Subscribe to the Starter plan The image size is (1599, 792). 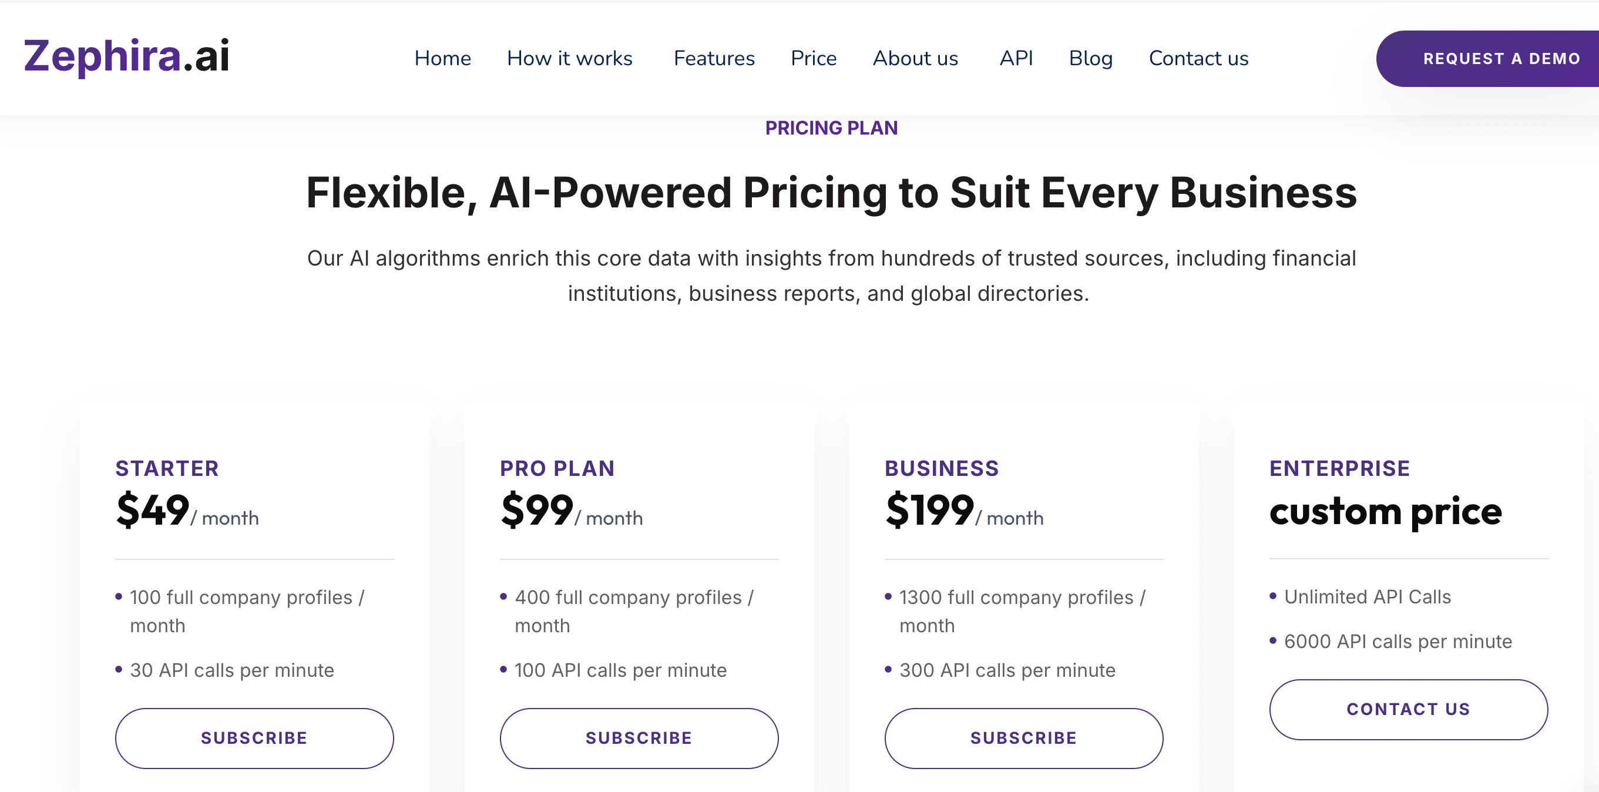click(x=254, y=738)
